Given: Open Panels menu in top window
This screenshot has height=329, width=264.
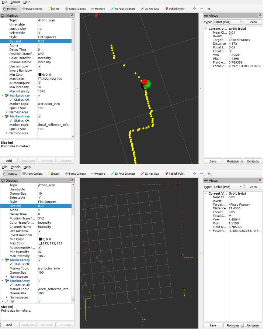Looking at the screenshot, I should pyautogui.click(x=15, y=2).
